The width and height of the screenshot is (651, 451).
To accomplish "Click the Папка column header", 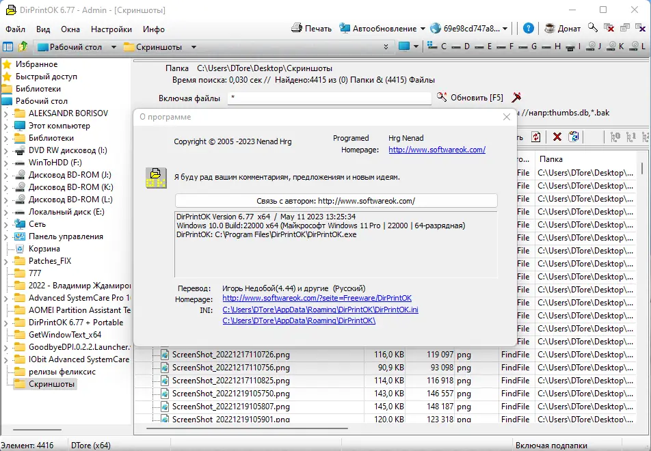I will point(584,159).
